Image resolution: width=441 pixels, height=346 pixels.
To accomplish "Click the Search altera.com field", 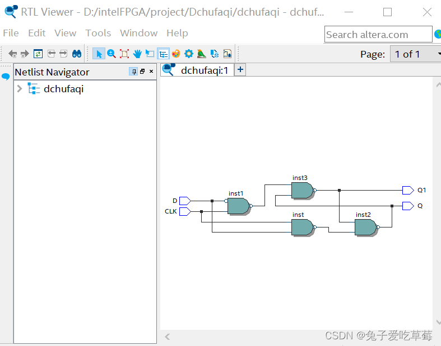I will tap(378, 35).
